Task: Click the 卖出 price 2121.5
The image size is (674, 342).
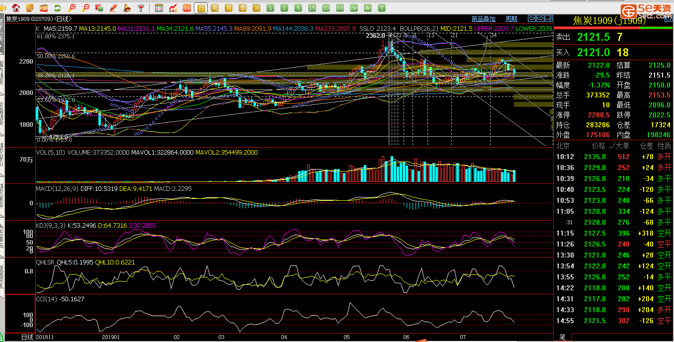Action: click(x=593, y=37)
